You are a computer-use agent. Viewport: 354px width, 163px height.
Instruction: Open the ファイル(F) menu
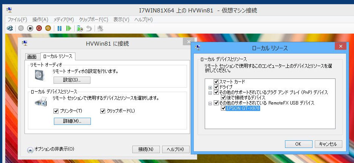[x=17, y=20]
